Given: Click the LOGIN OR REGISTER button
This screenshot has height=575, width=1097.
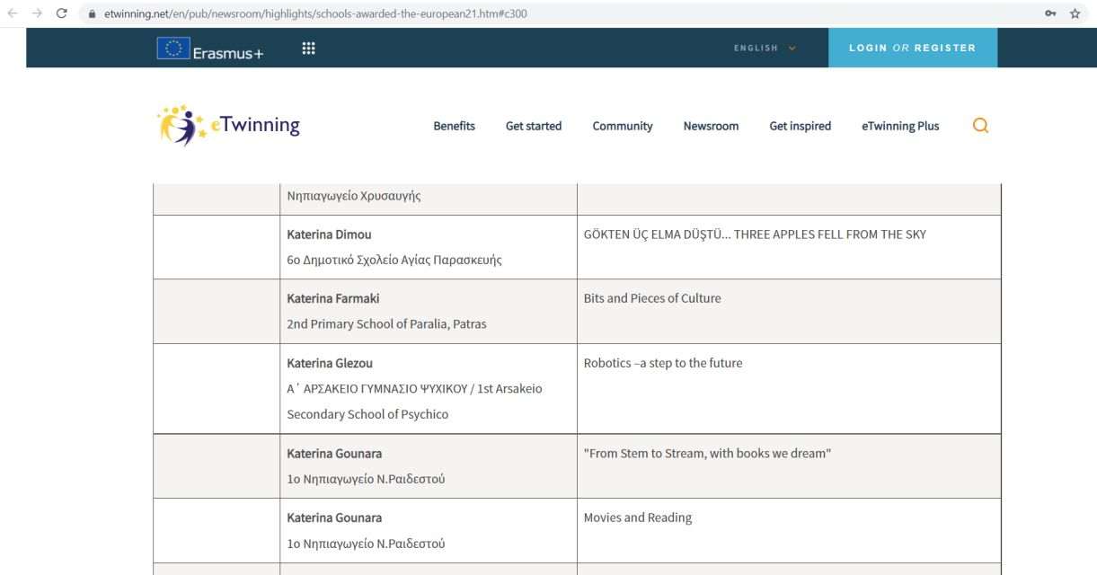Looking at the screenshot, I should 913,48.
